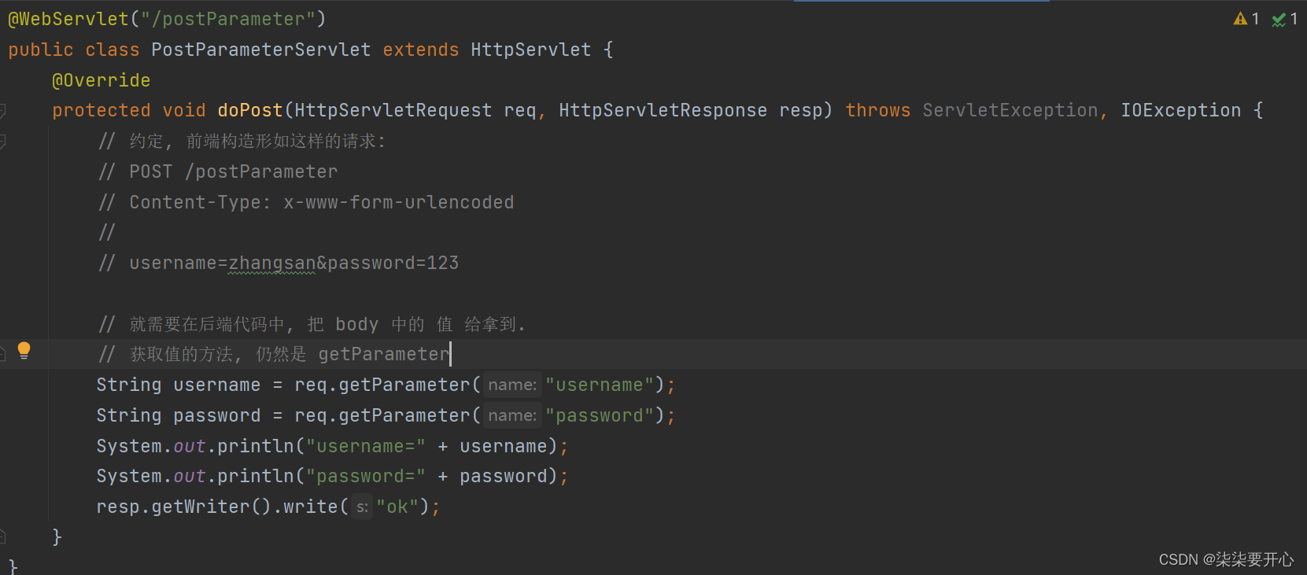Click the yellow lightbulb quick-fix icon

click(24, 351)
